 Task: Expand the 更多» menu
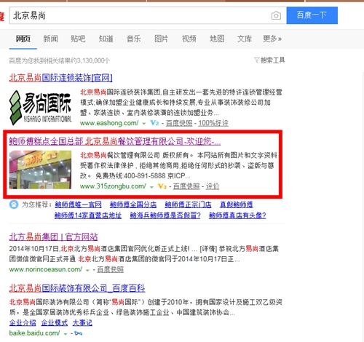pos(272,39)
